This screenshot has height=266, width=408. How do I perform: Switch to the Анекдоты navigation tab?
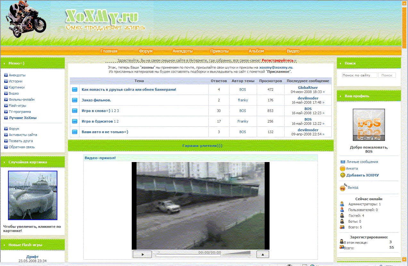pyautogui.click(x=183, y=51)
